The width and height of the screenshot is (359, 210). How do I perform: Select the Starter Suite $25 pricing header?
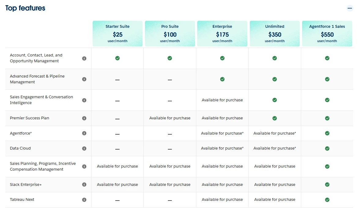(x=117, y=34)
